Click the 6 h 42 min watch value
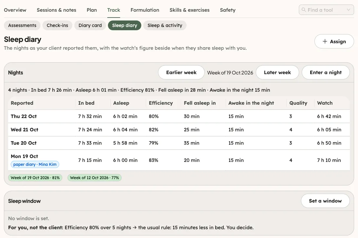358x238 pixels. tap(329, 116)
